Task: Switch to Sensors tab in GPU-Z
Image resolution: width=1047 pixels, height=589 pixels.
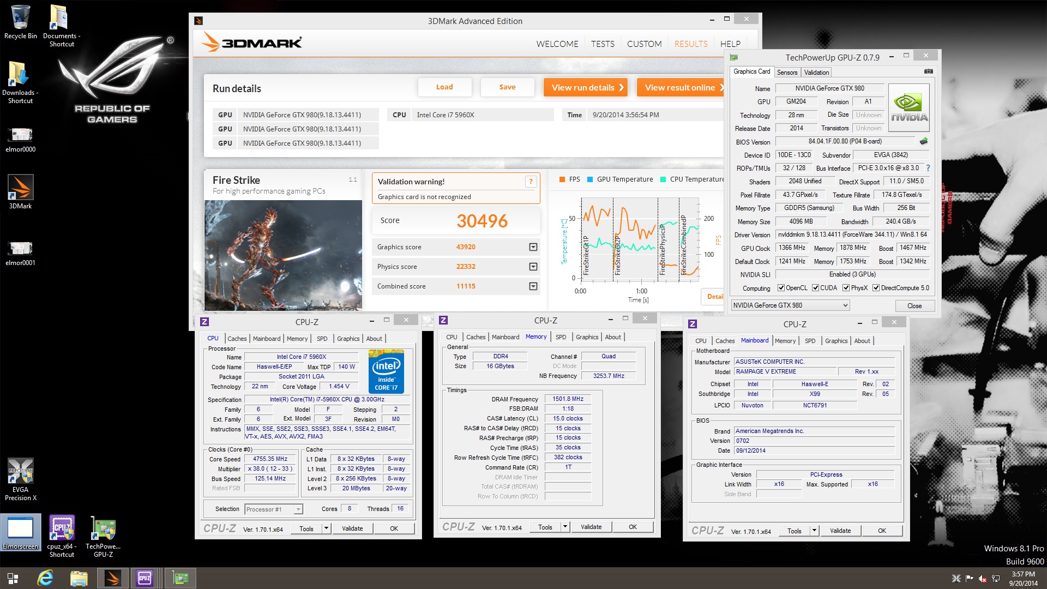Action: pyautogui.click(x=787, y=72)
